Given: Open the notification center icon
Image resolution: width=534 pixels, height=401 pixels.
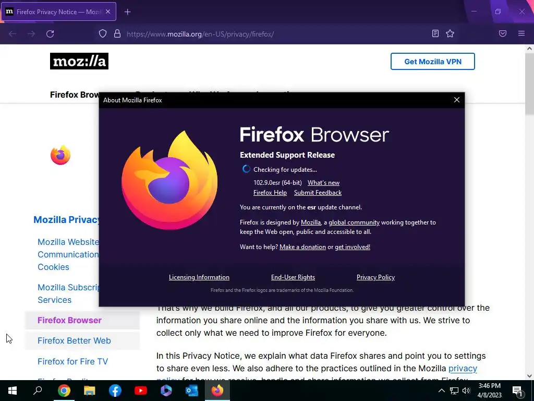Looking at the screenshot, I should click(517, 391).
